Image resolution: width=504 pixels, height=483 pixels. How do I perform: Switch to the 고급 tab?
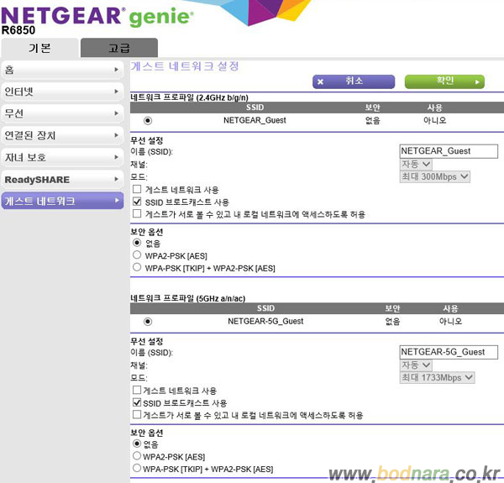pyautogui.click(x=119, y=48)
